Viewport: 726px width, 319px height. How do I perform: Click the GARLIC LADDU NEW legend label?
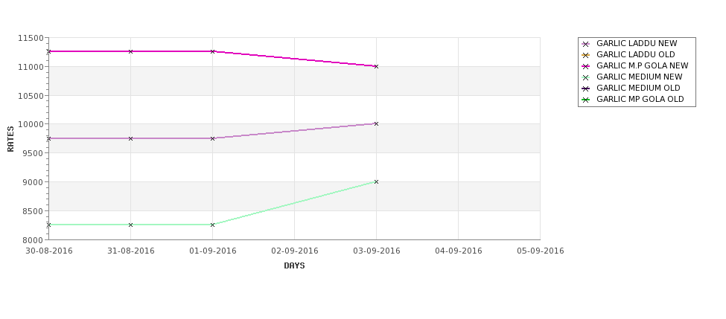coord(637,44)
